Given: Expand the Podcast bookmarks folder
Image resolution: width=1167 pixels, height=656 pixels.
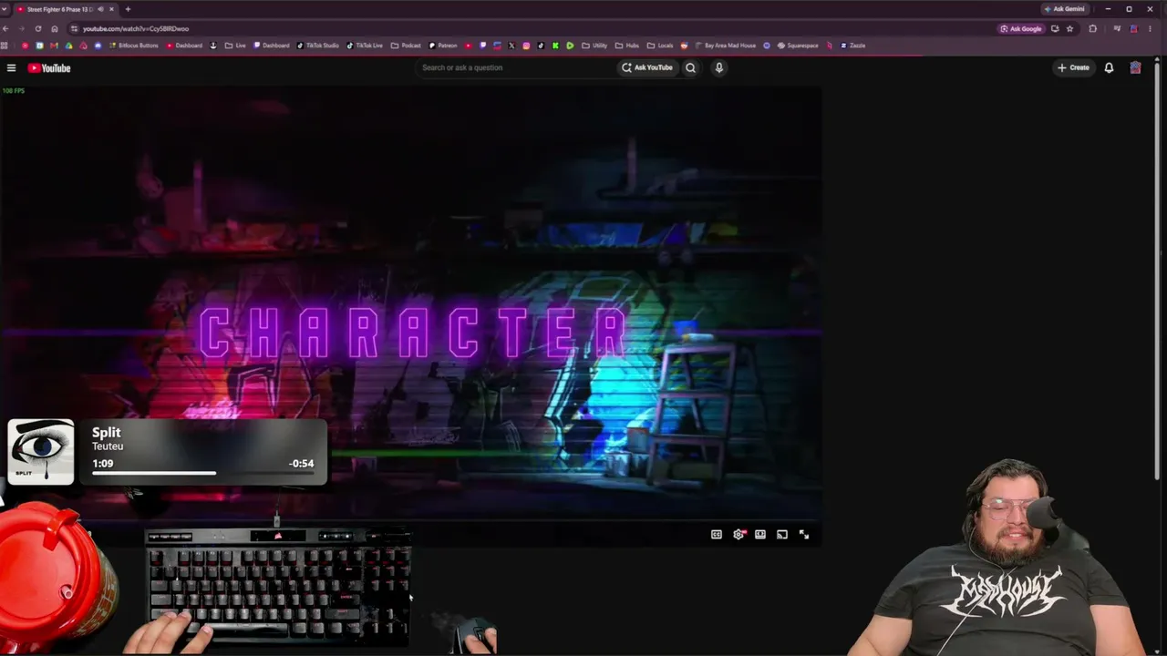Looking at the screenshot, I should tap(406, 46).
